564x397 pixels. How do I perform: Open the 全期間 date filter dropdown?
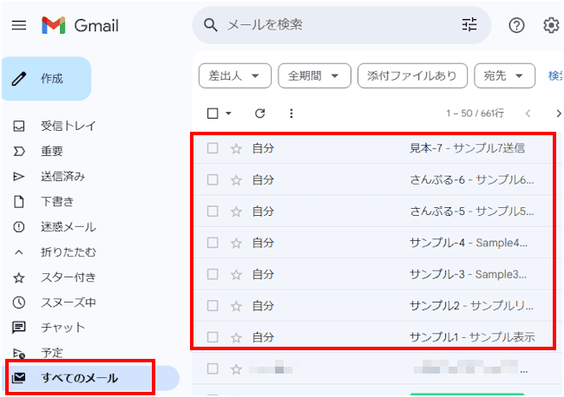point(314,75)
